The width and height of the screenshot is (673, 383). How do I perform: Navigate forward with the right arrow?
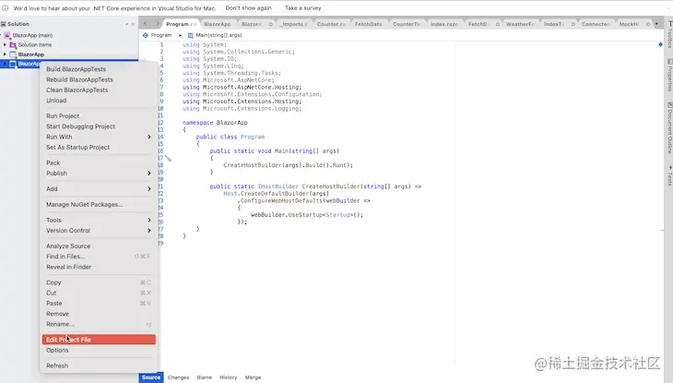tap(158, 24)
